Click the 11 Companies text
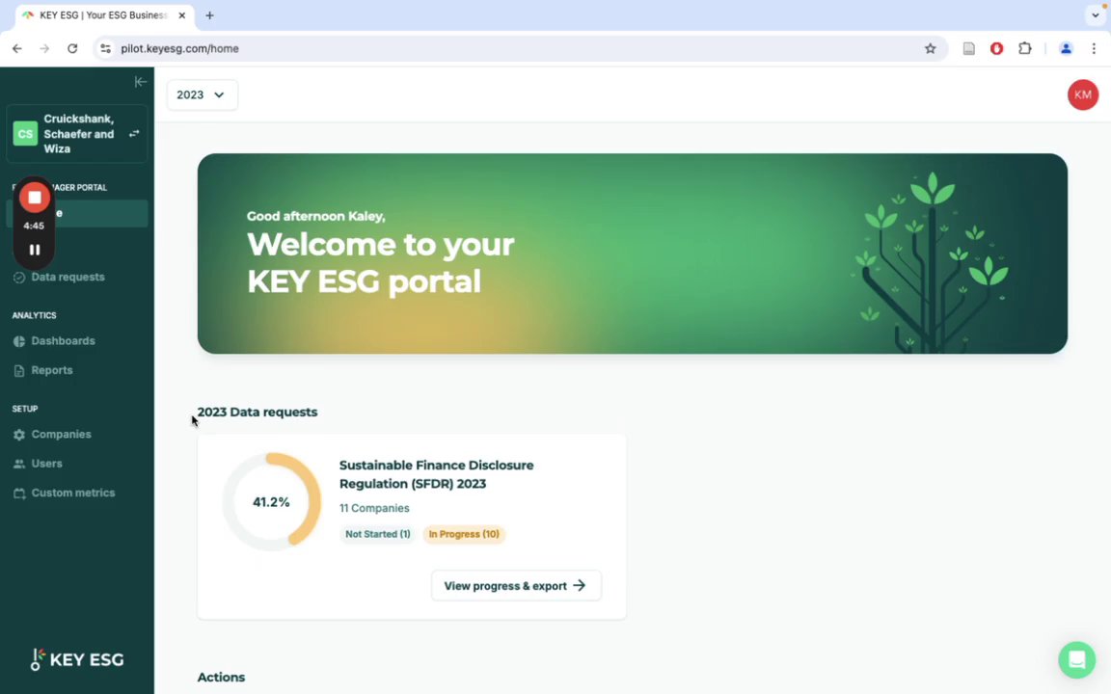This screenshot has width=1111, height=694. coord(374,508)
